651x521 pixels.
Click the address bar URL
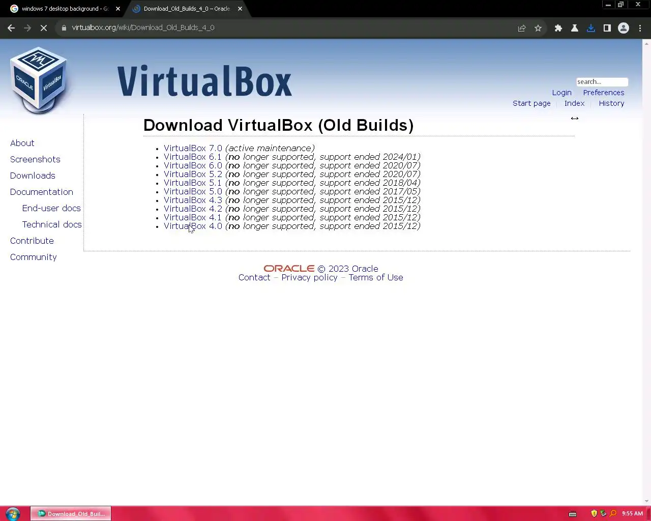143,28
